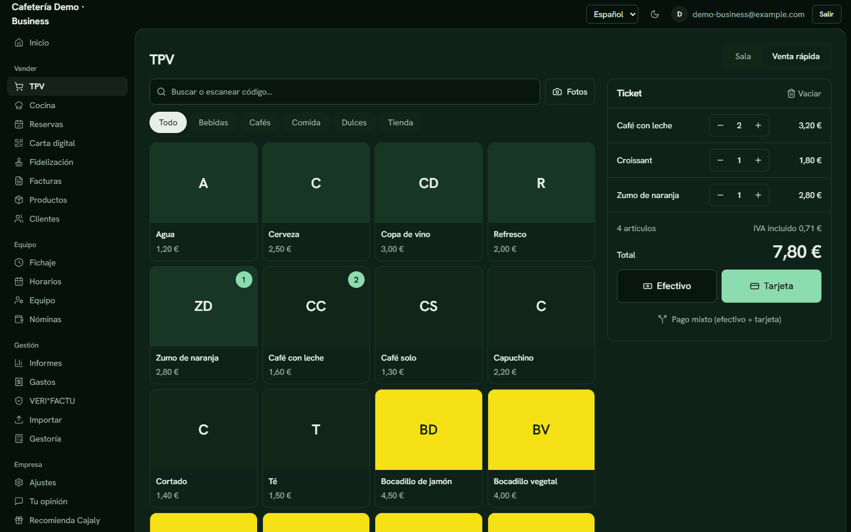
Task: Click the Salir logout button
Action: coord(827,14)
